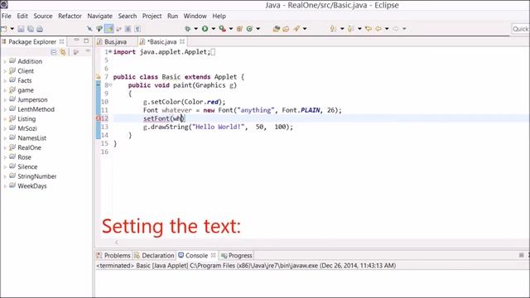Expand the Addition project in tree
530x298 pixels.
click(5, 62)
